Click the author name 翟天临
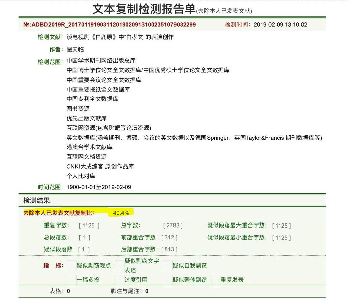The width and height of the screenshot is (350, 299). tap(75, 49)
